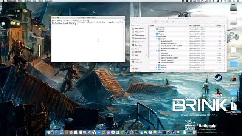Switch Finder to Cover Flow view
Screen dimensions: 242x136
163,22
